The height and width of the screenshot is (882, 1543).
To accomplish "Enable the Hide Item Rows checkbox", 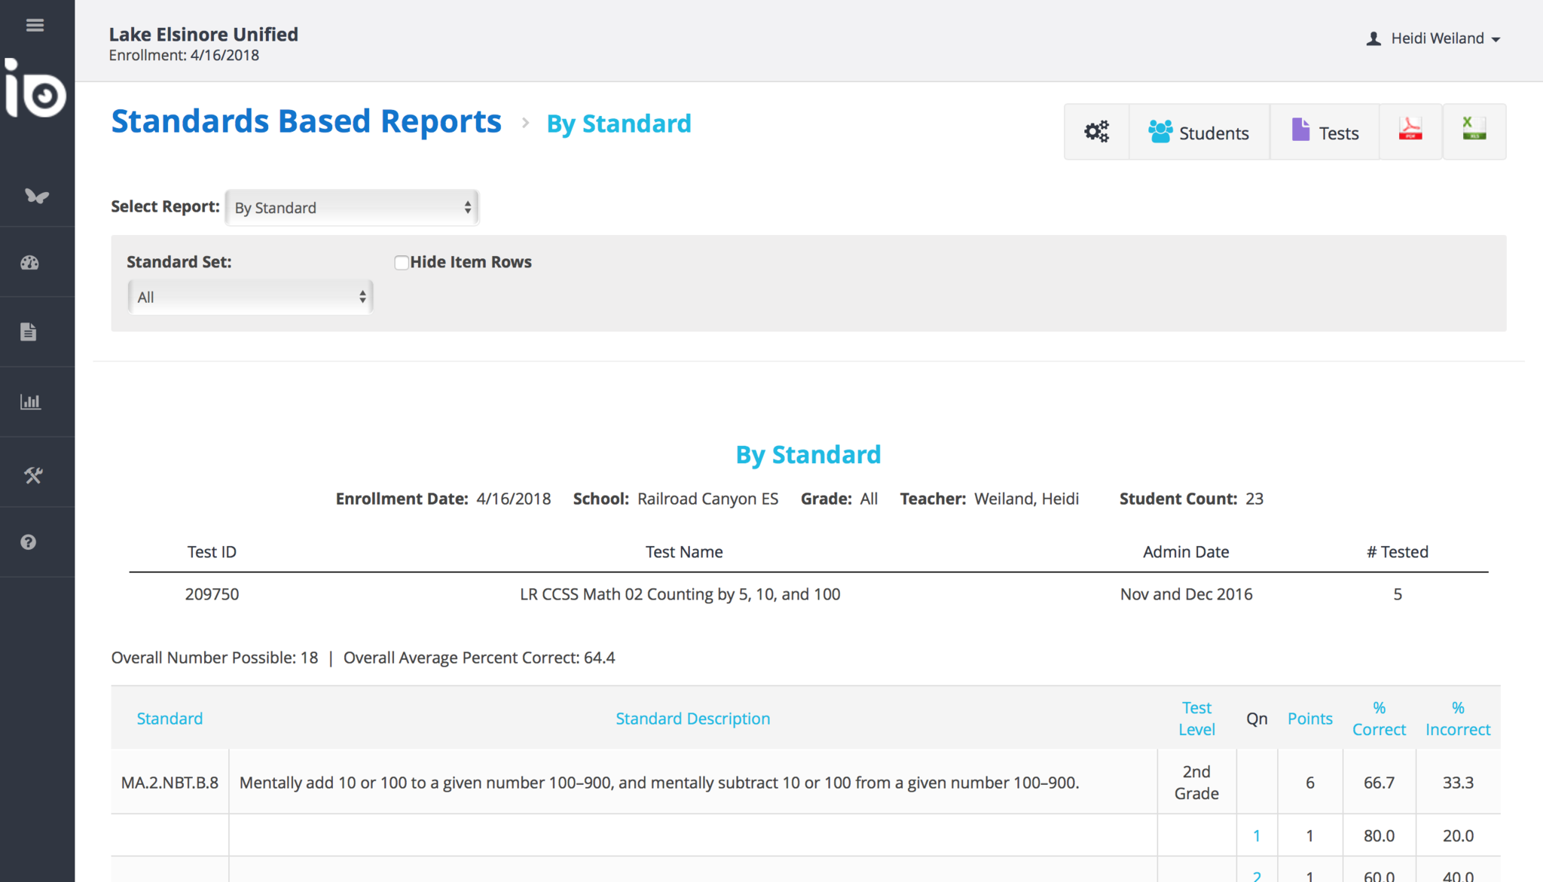I will (x=402, y=262).
